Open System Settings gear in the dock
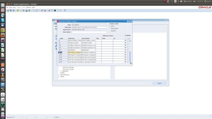Viewport: 212px width, 119px height. click(3, 70)
